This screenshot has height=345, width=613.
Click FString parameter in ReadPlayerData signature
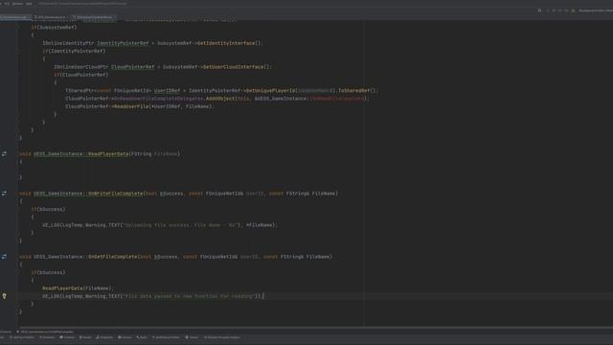[142, 154]
